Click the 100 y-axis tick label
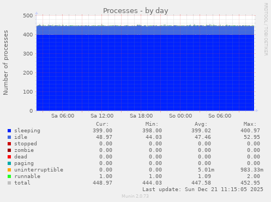Screen dimensions: 271x202 (x=28, y=92)
